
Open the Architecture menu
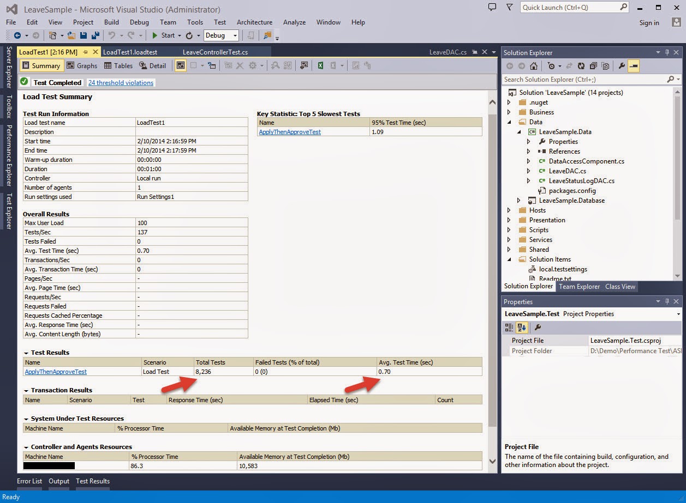(254, 22)
